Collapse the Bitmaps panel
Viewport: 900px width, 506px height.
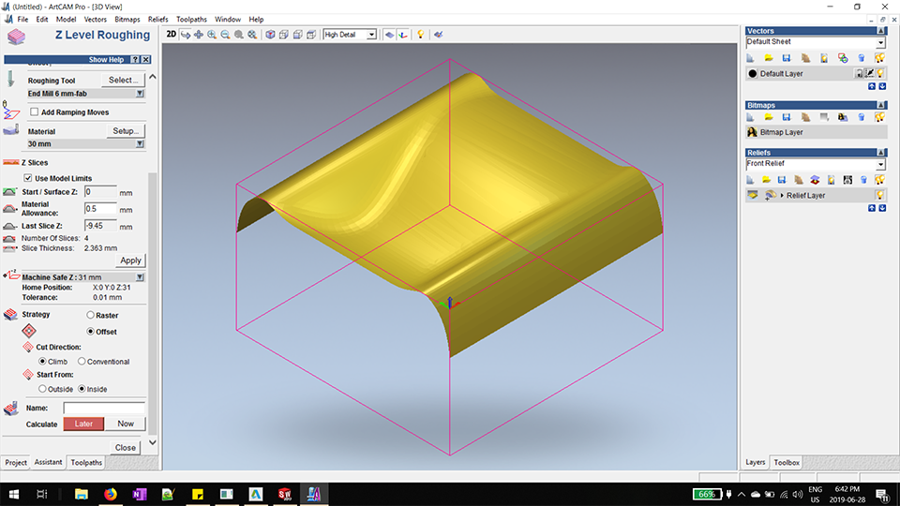(x=881, y=105)
